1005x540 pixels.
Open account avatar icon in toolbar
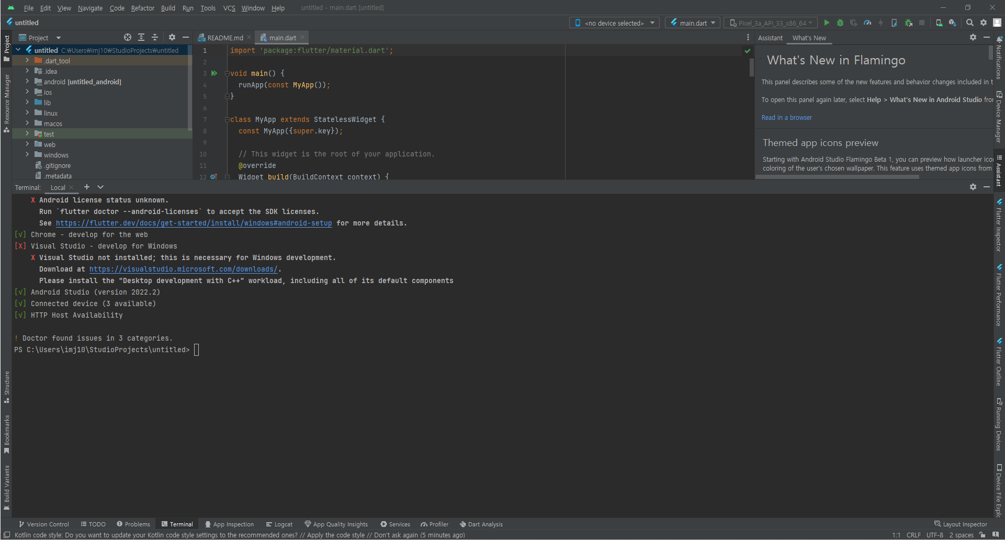(x=997, y=22)
